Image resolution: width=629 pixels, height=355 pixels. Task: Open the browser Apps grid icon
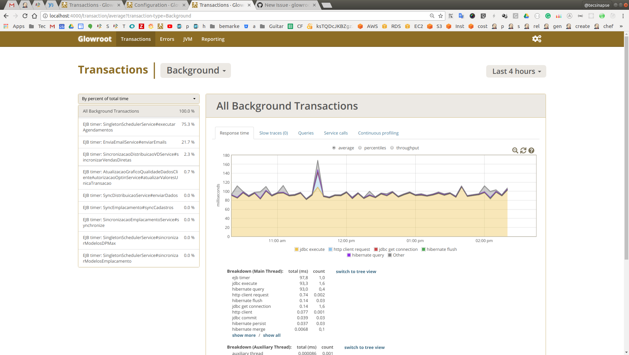6,26
